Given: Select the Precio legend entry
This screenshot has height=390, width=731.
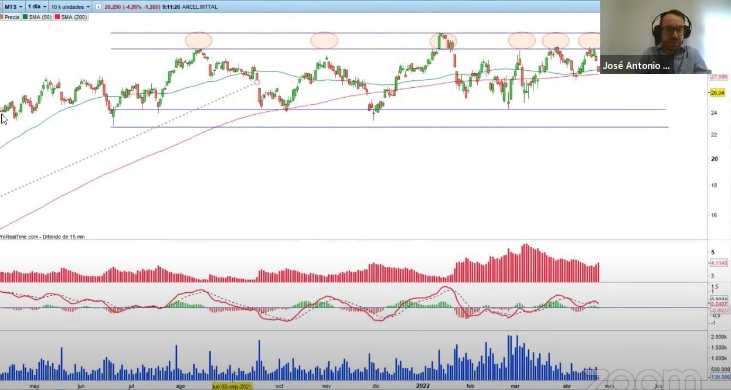Looking at the screenshot, I should (x=10, y=17).
